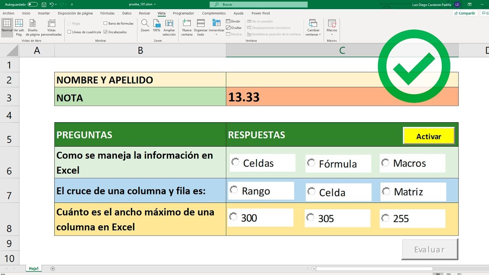Image resolution: width=489 pixels, height=275 pixels.
Task: Choose the 300 radio answer
Action: tap(233, 217)
